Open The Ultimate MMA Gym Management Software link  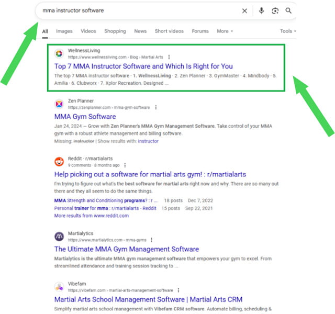point(126,249)
